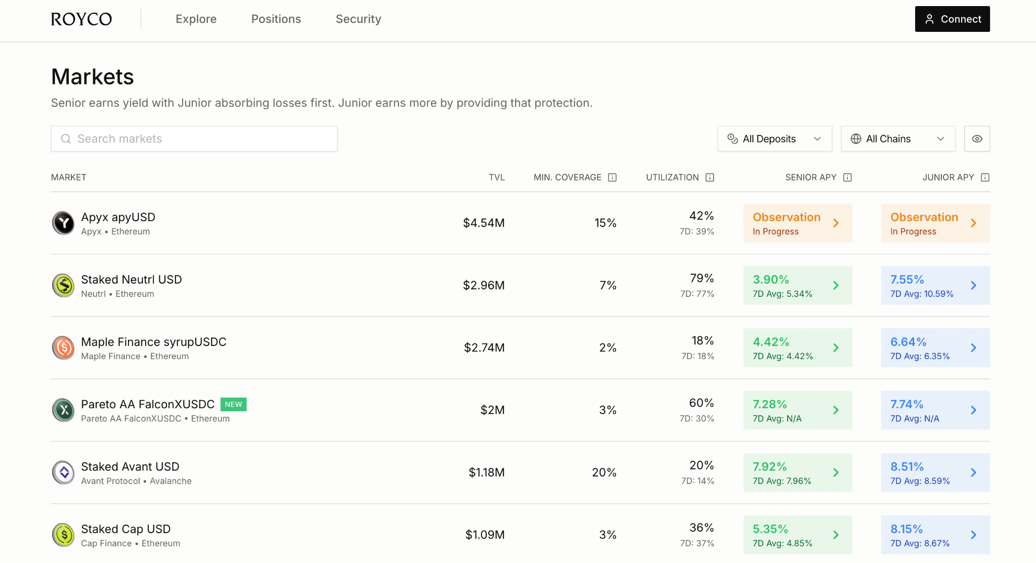Click the UTILIZATION column header label
Image resolution: width=1036 pixels, height=563 pixels.
[x=672, y=178]
